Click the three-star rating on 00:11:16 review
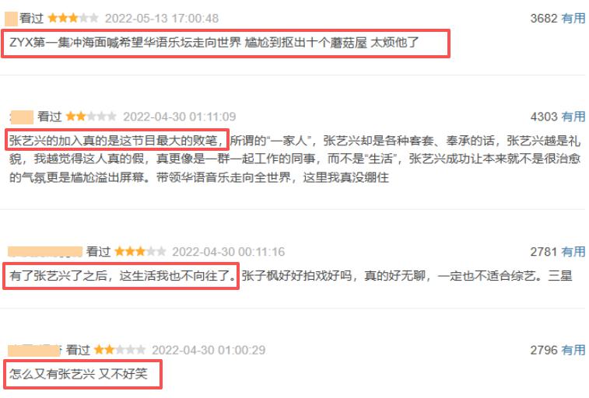 (x=140, y=251)
